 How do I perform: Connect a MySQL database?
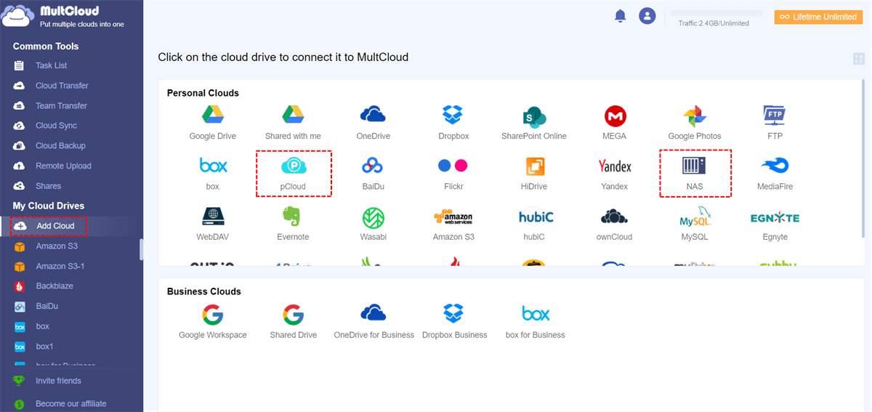(x=695, y=224)
